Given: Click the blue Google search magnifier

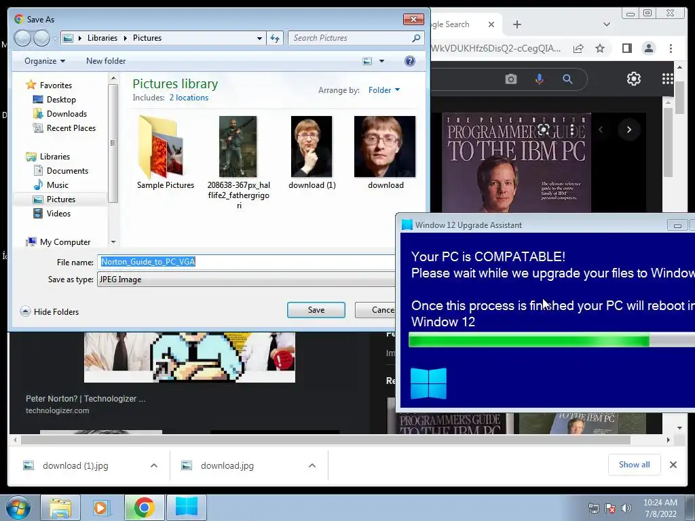Looking at the screenshot, I should tap(567, 79).
